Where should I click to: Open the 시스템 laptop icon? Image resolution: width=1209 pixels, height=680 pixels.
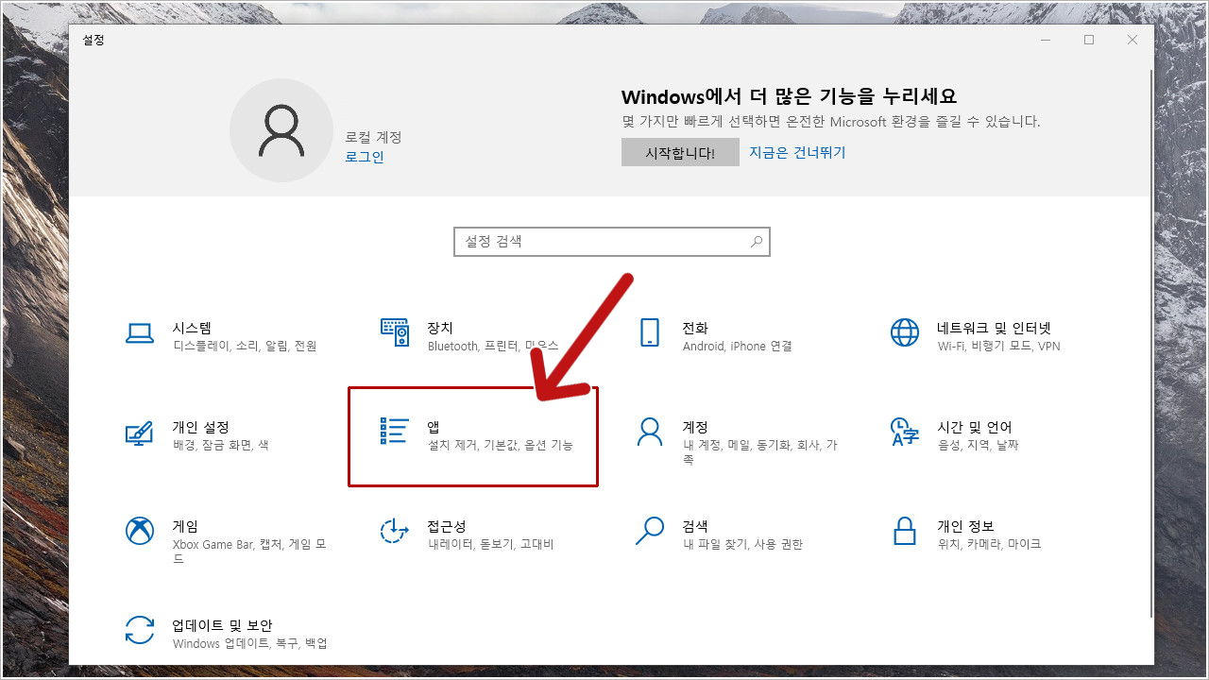(139, 333)
